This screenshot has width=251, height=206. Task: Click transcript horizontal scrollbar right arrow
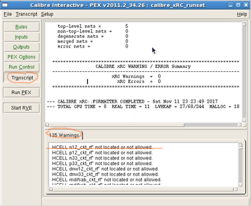pyautogui.click(x=240, y=125)
